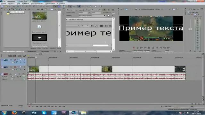Move the Master volume fader
Screen dimensions: 205x115
pyautogui.click(x=190, y=29)
